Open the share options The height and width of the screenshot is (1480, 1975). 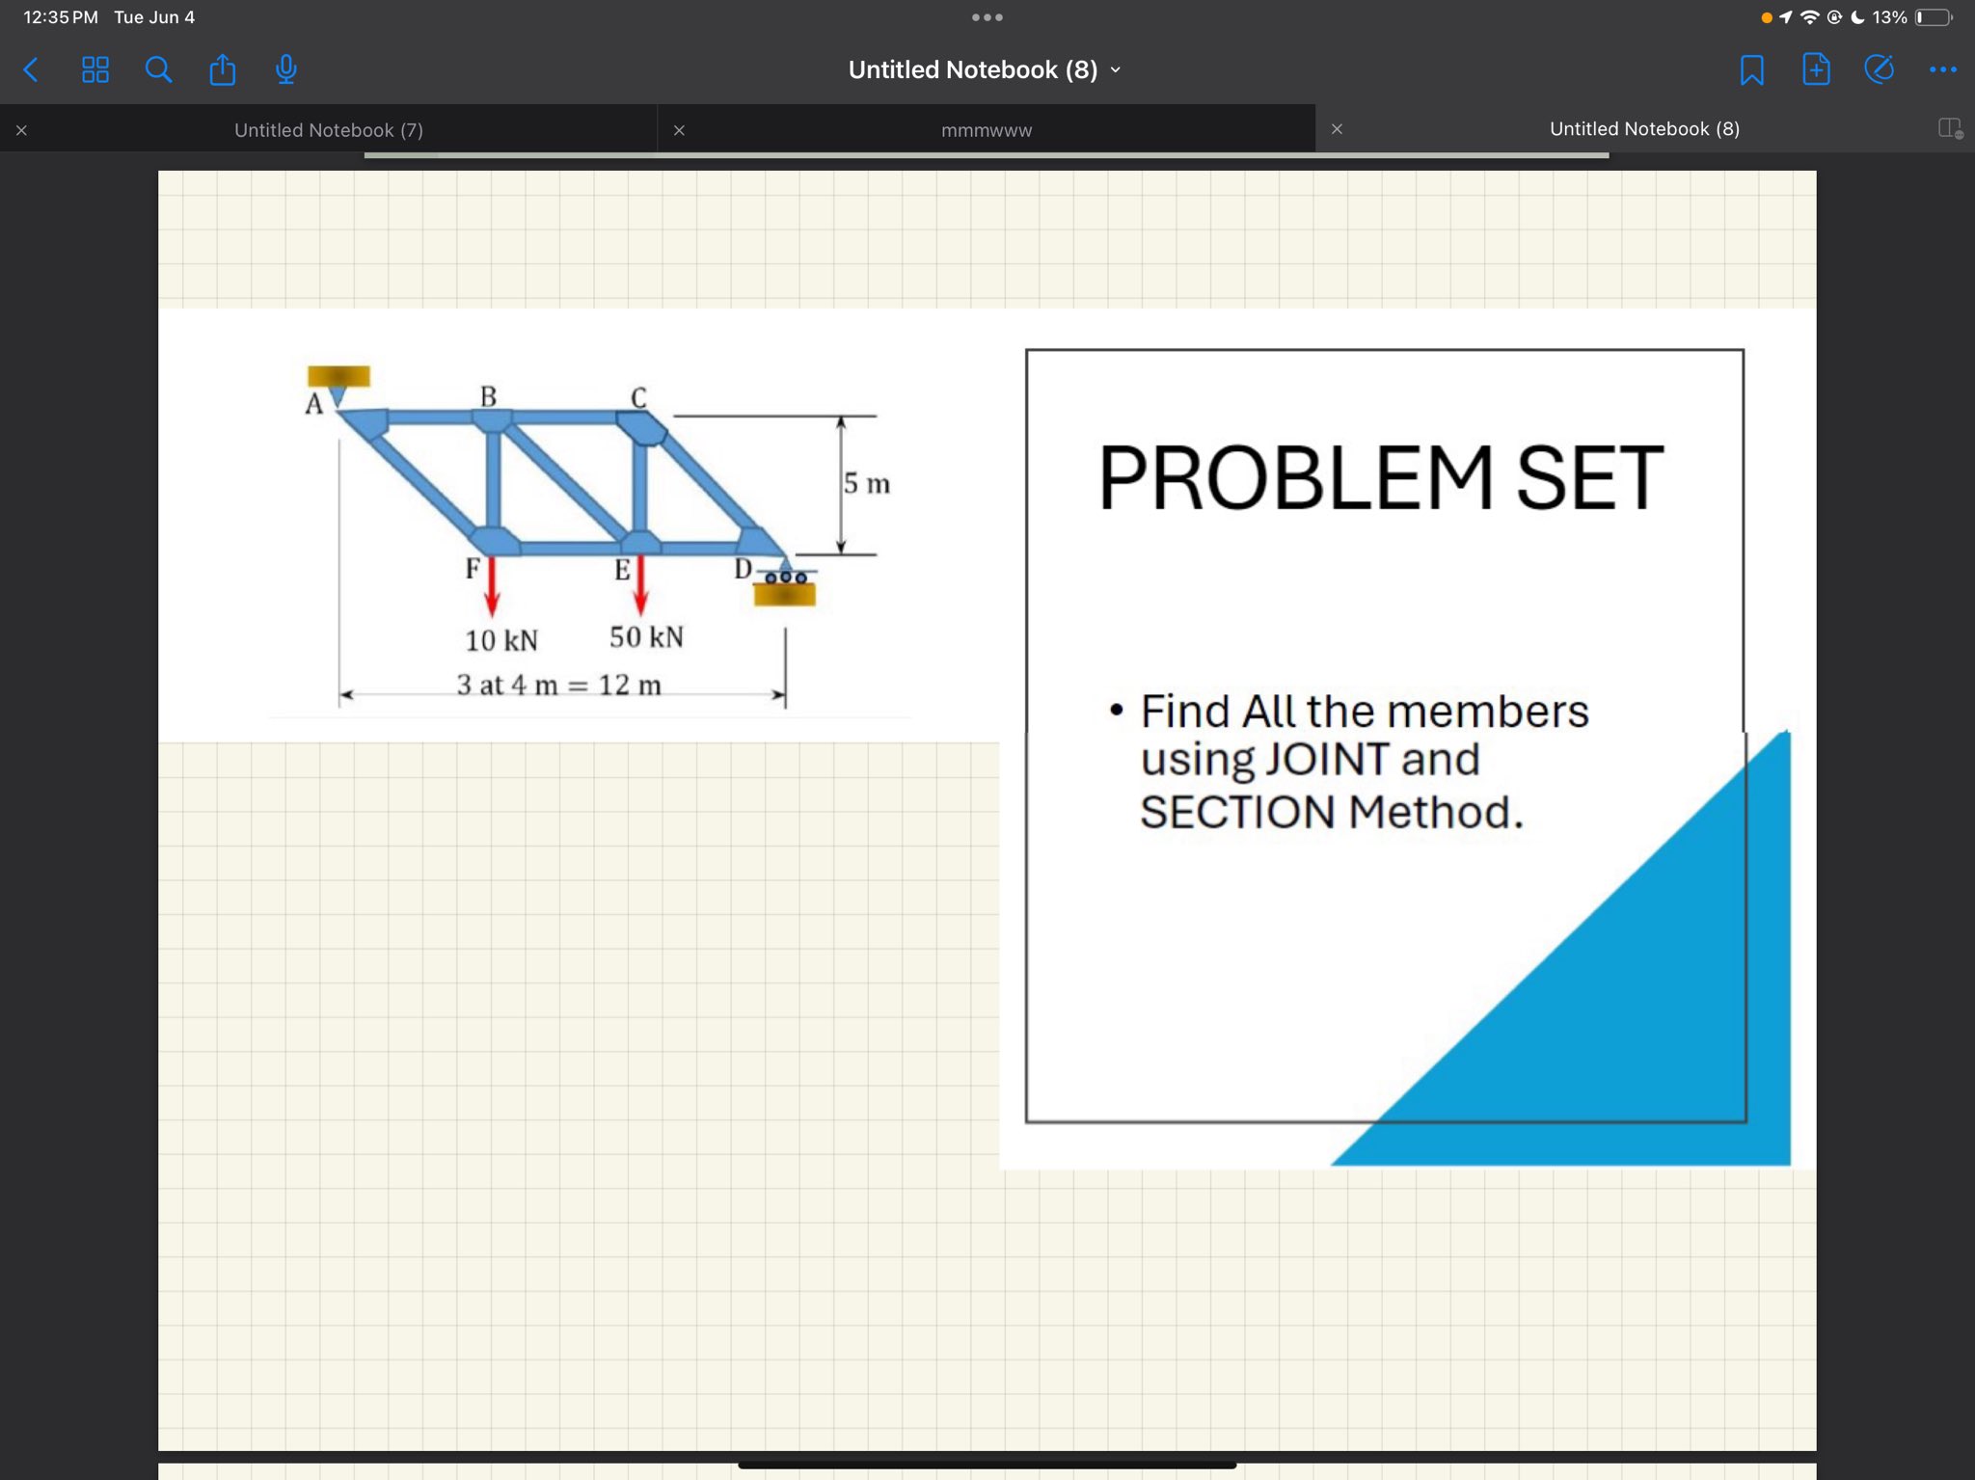point(223,68)
